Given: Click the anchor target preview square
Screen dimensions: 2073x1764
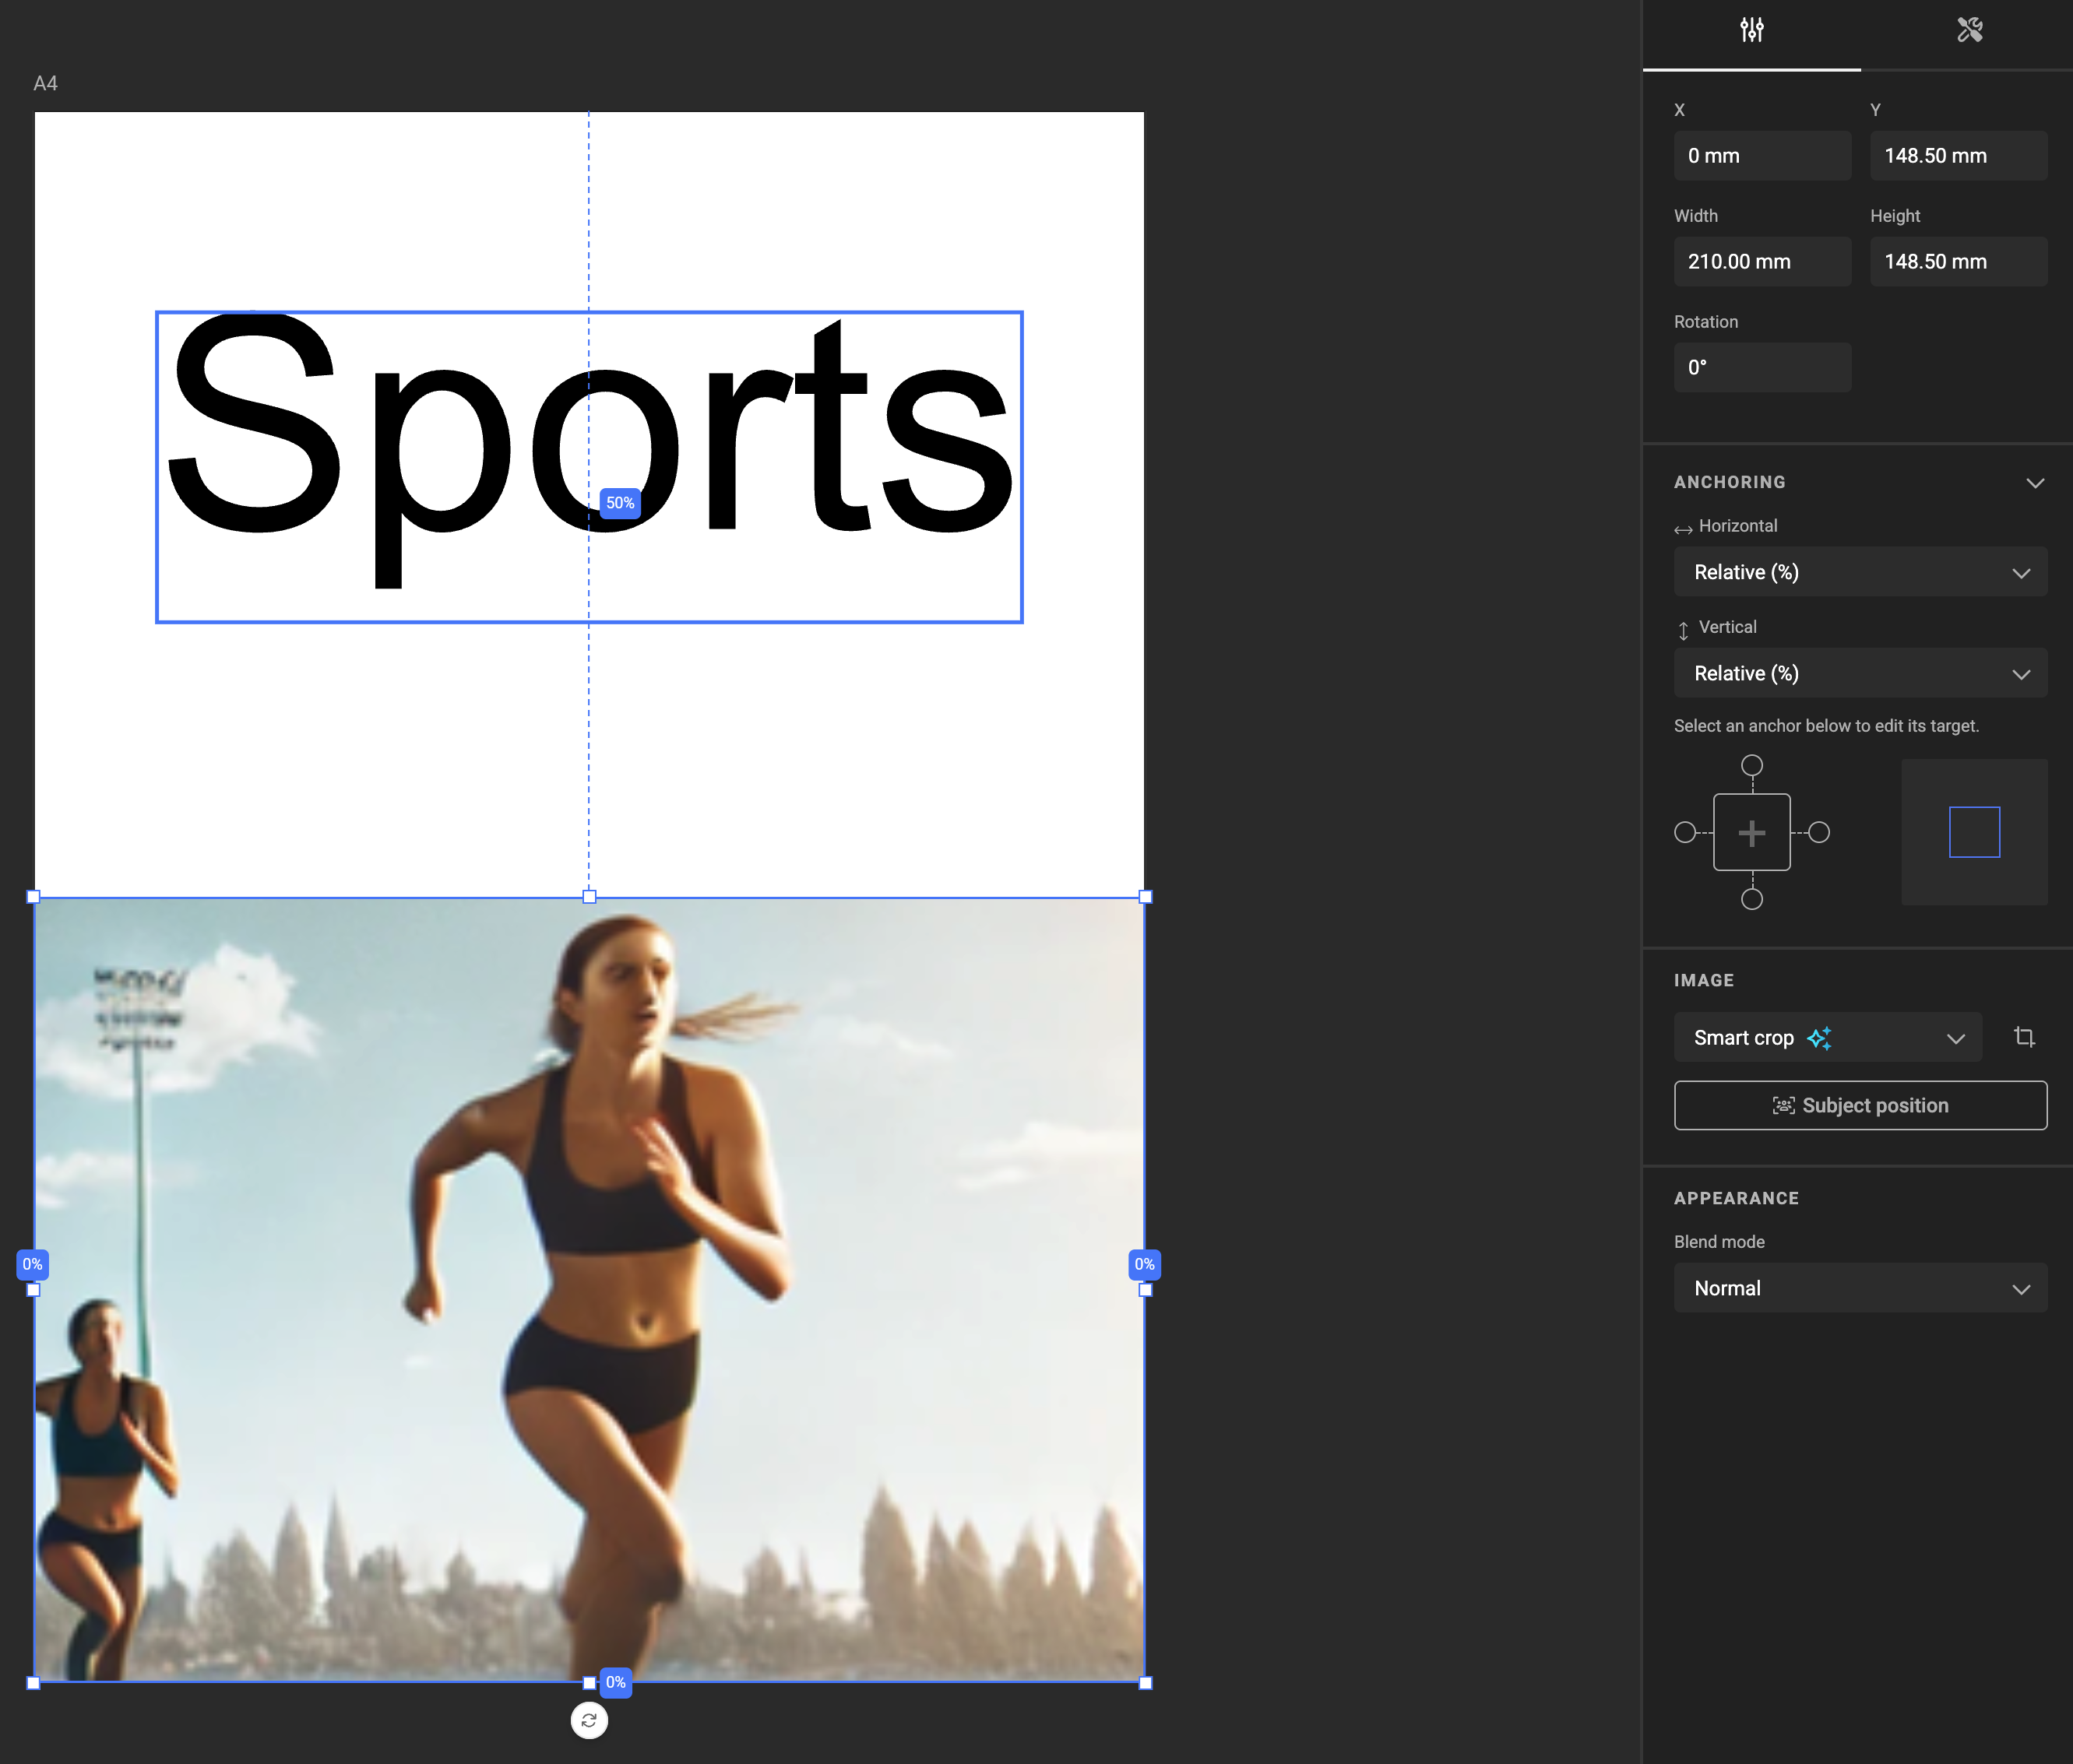Looking at the screenshot, I should 1974,832.
